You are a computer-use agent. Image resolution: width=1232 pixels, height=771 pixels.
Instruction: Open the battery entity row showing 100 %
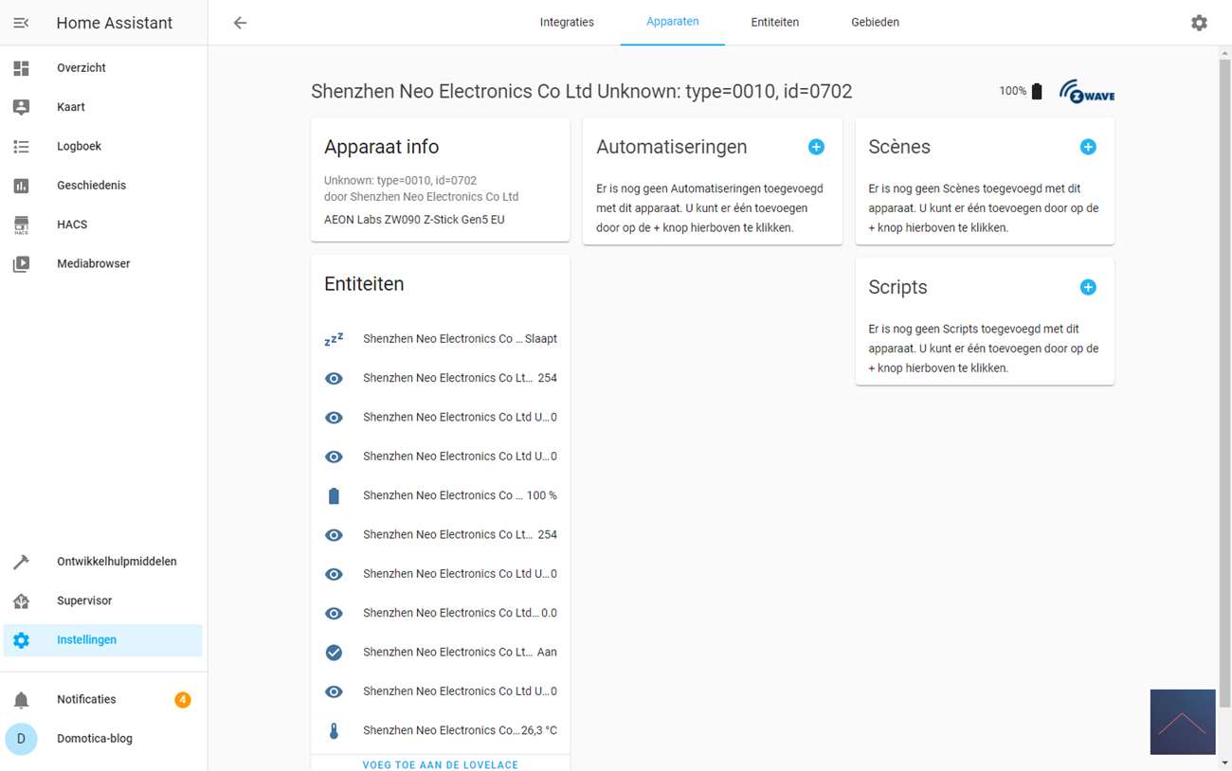click(x=441, y=495)
